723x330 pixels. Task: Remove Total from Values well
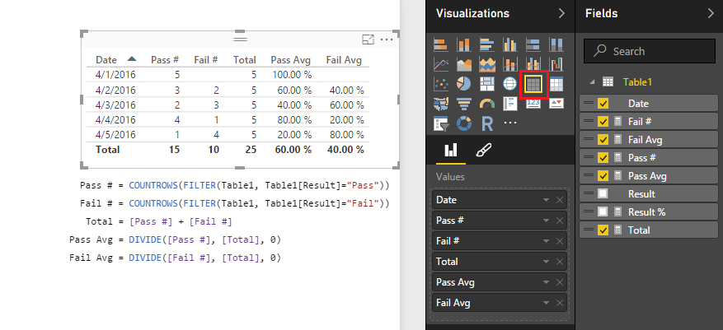(x=560, y=262)
